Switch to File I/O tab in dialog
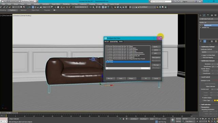The width and height of the screenshot is (218, 123). click(107, 42)
